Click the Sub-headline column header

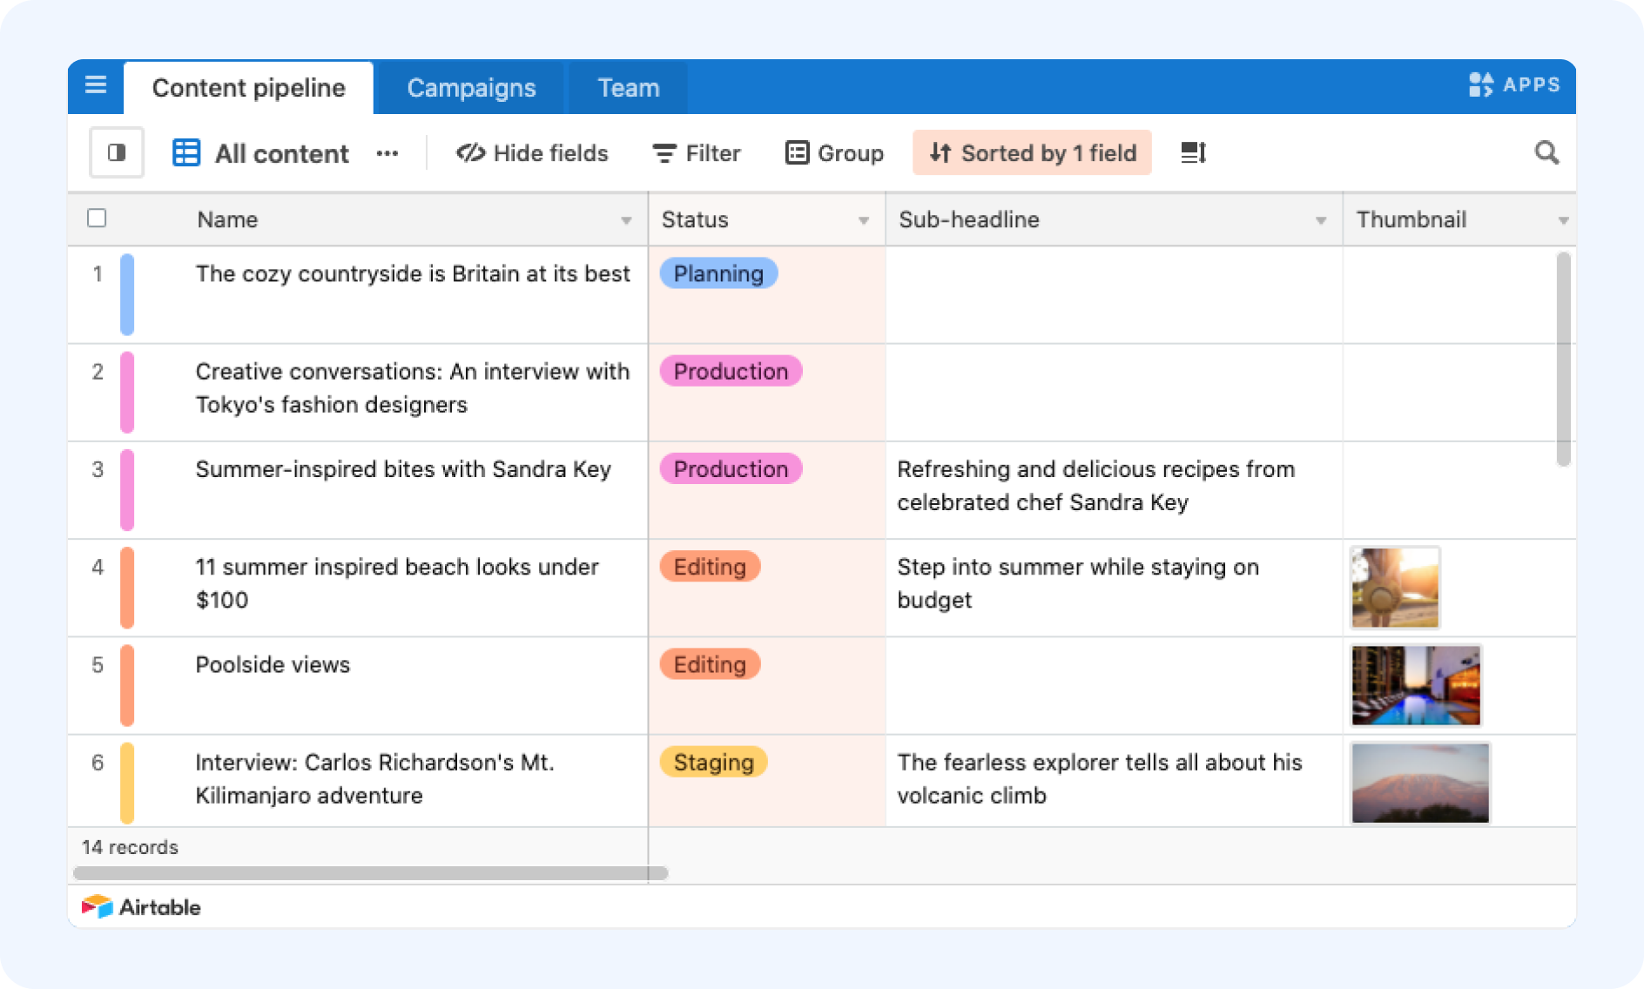(1114, 219)
